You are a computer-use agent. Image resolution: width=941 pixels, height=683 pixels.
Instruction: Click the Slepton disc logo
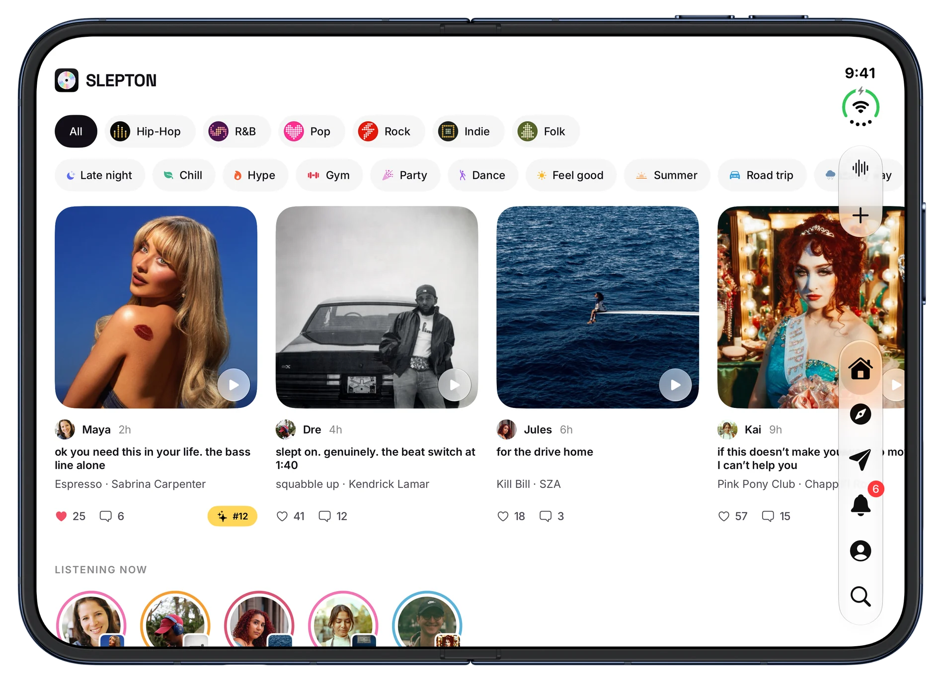67,80
